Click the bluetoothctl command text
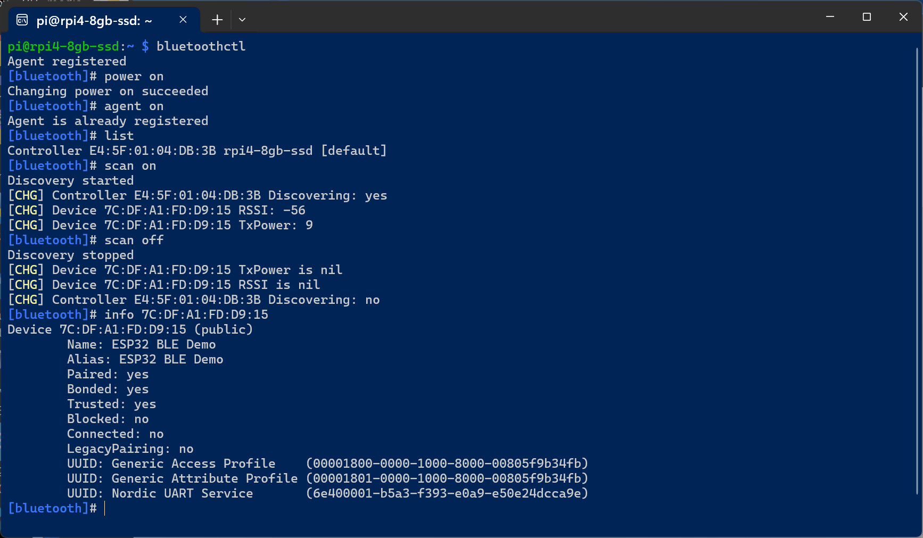The image size is (923, 538). point(201,46)
